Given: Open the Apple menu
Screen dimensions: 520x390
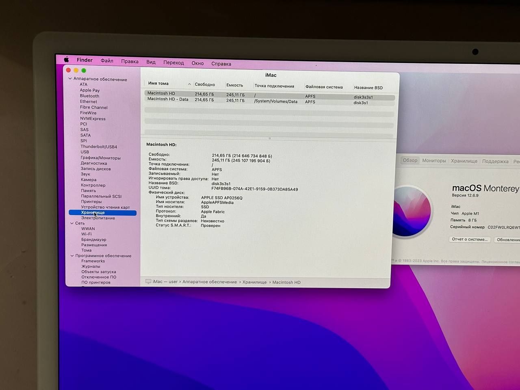Looking at the screenshot, I should (x=66, y=60).
